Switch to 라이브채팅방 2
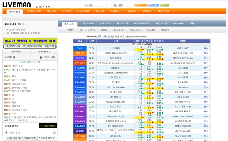 click(44, 52)
